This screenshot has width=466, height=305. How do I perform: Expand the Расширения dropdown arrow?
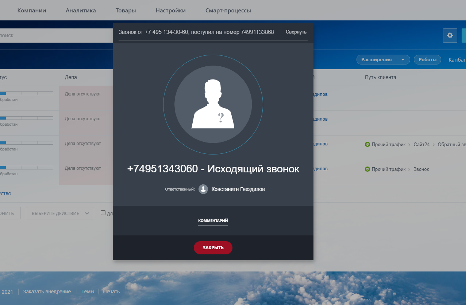pyautogui.click(x=403, y=60)
